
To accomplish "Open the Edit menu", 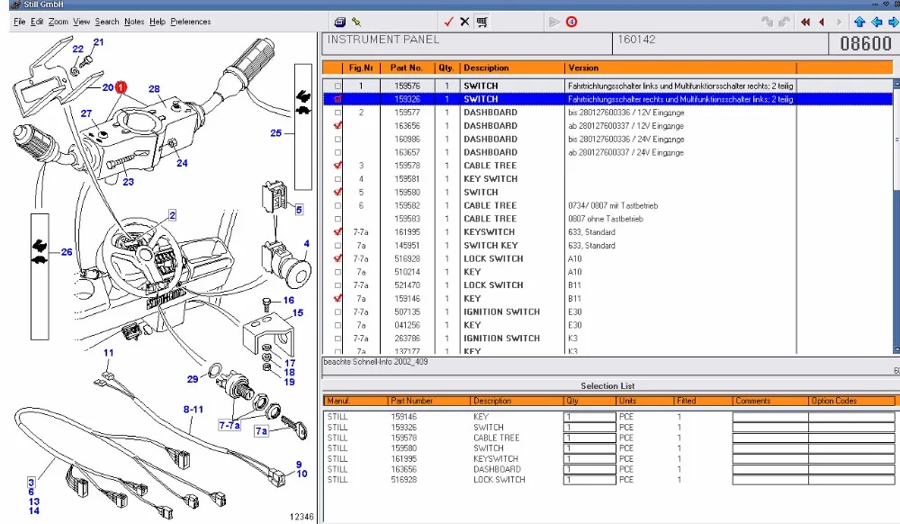I will pos(37,22).
